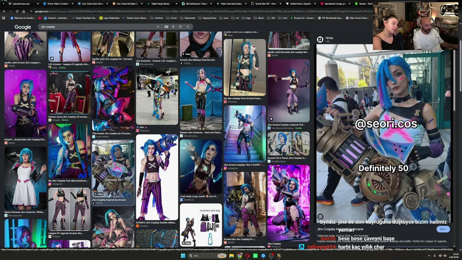Clear the jinx cosplay search query
Viewport: 462px width, 260px height.
click(158, 27)
